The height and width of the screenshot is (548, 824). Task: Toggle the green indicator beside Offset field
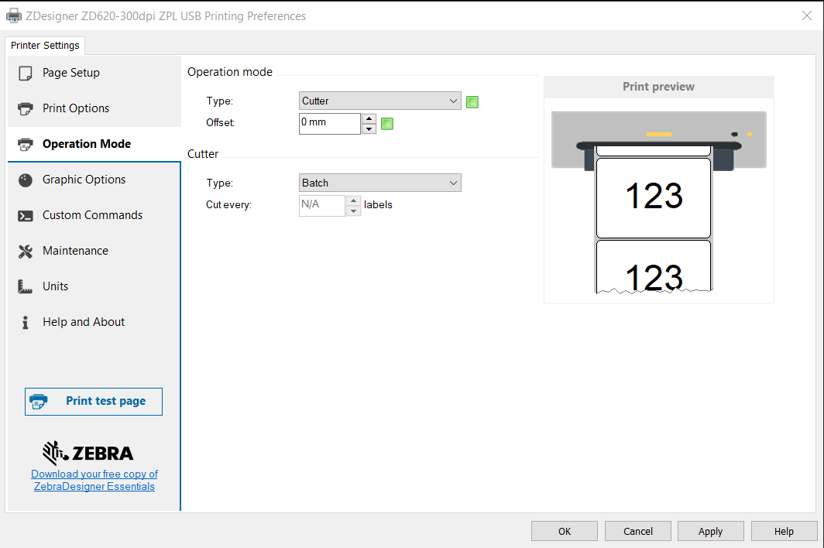click(387, 123)
